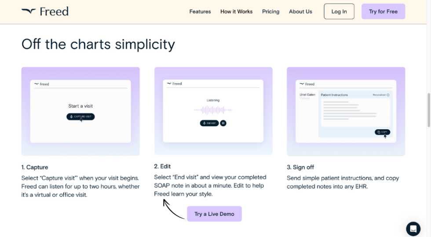
Task: Click the Freed wordmark in header
Action: [54, 11]
